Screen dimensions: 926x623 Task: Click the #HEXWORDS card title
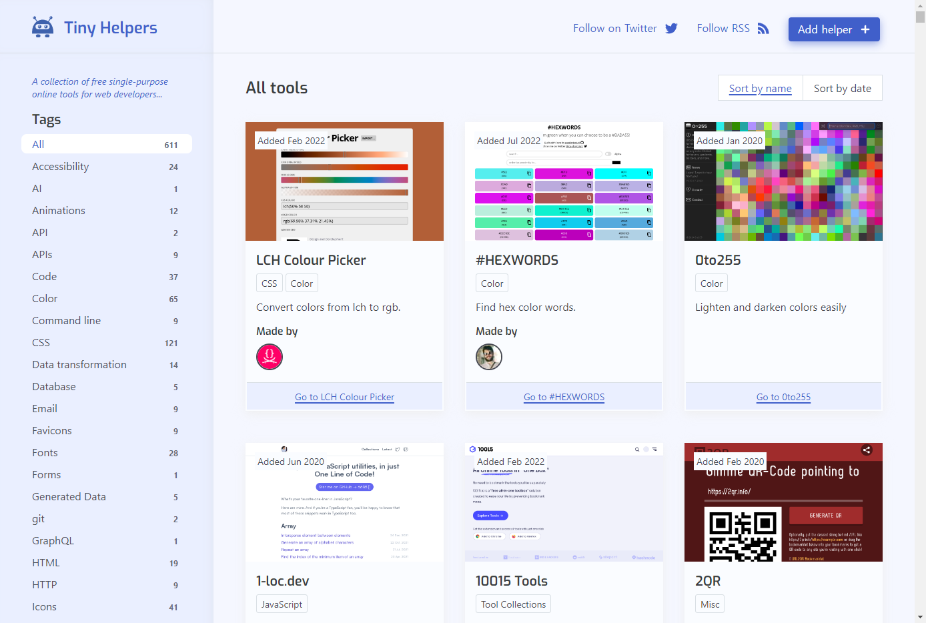point(517,260)
